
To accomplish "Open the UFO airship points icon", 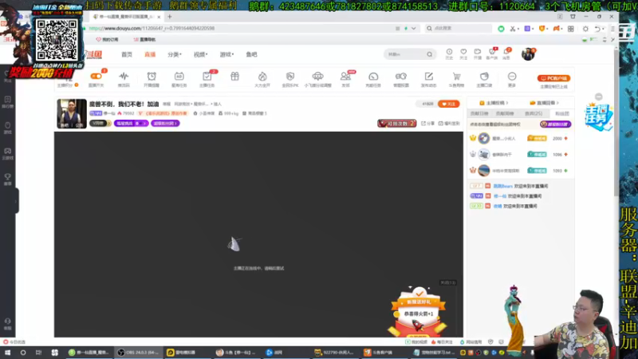I will click(317, 77).
